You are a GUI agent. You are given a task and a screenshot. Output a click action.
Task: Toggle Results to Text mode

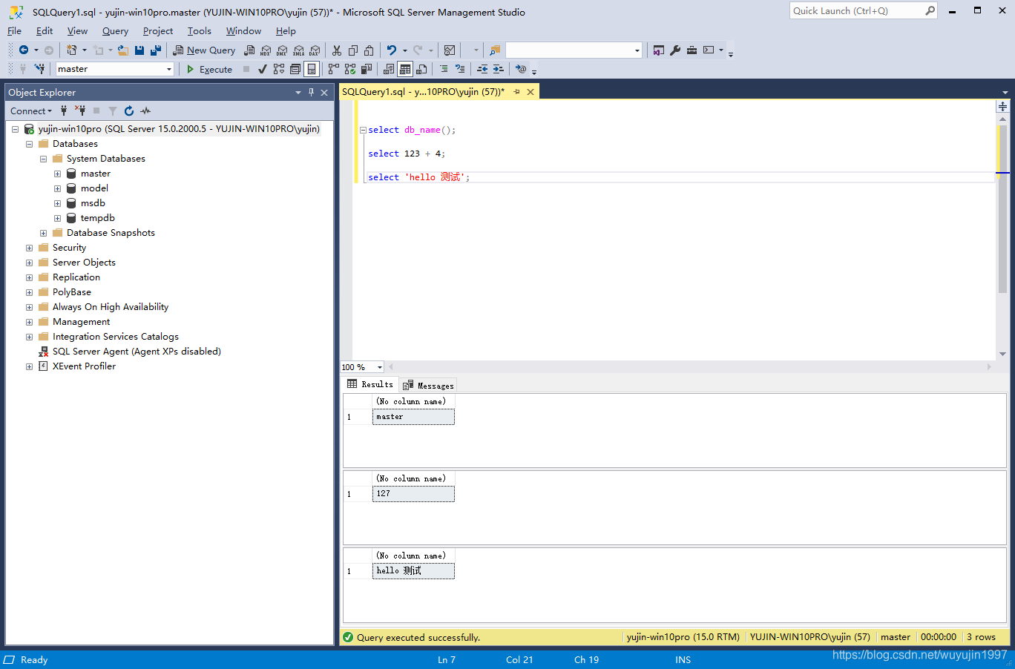click(x=389, y=69)
